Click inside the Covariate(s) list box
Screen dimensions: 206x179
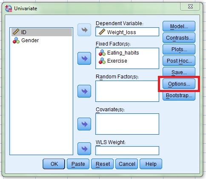click(x=127, y=124)
